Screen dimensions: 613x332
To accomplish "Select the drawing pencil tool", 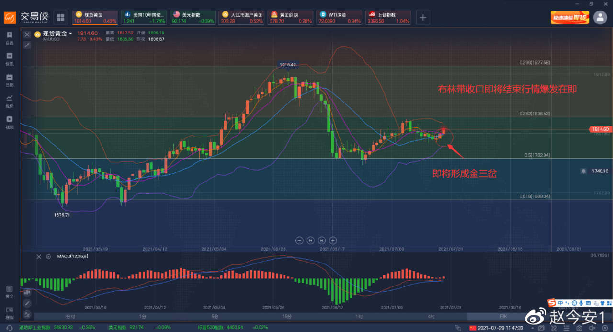I will [x=27, y=303].
